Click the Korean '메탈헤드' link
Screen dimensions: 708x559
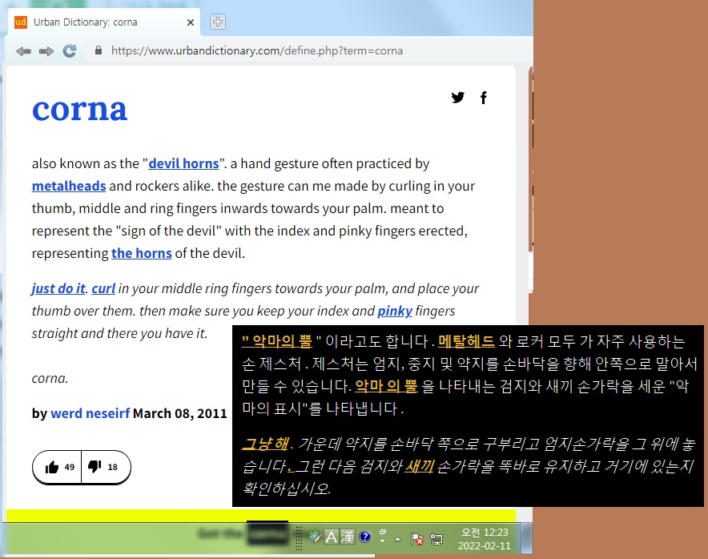pyautogui.click(x=466, y=341)
